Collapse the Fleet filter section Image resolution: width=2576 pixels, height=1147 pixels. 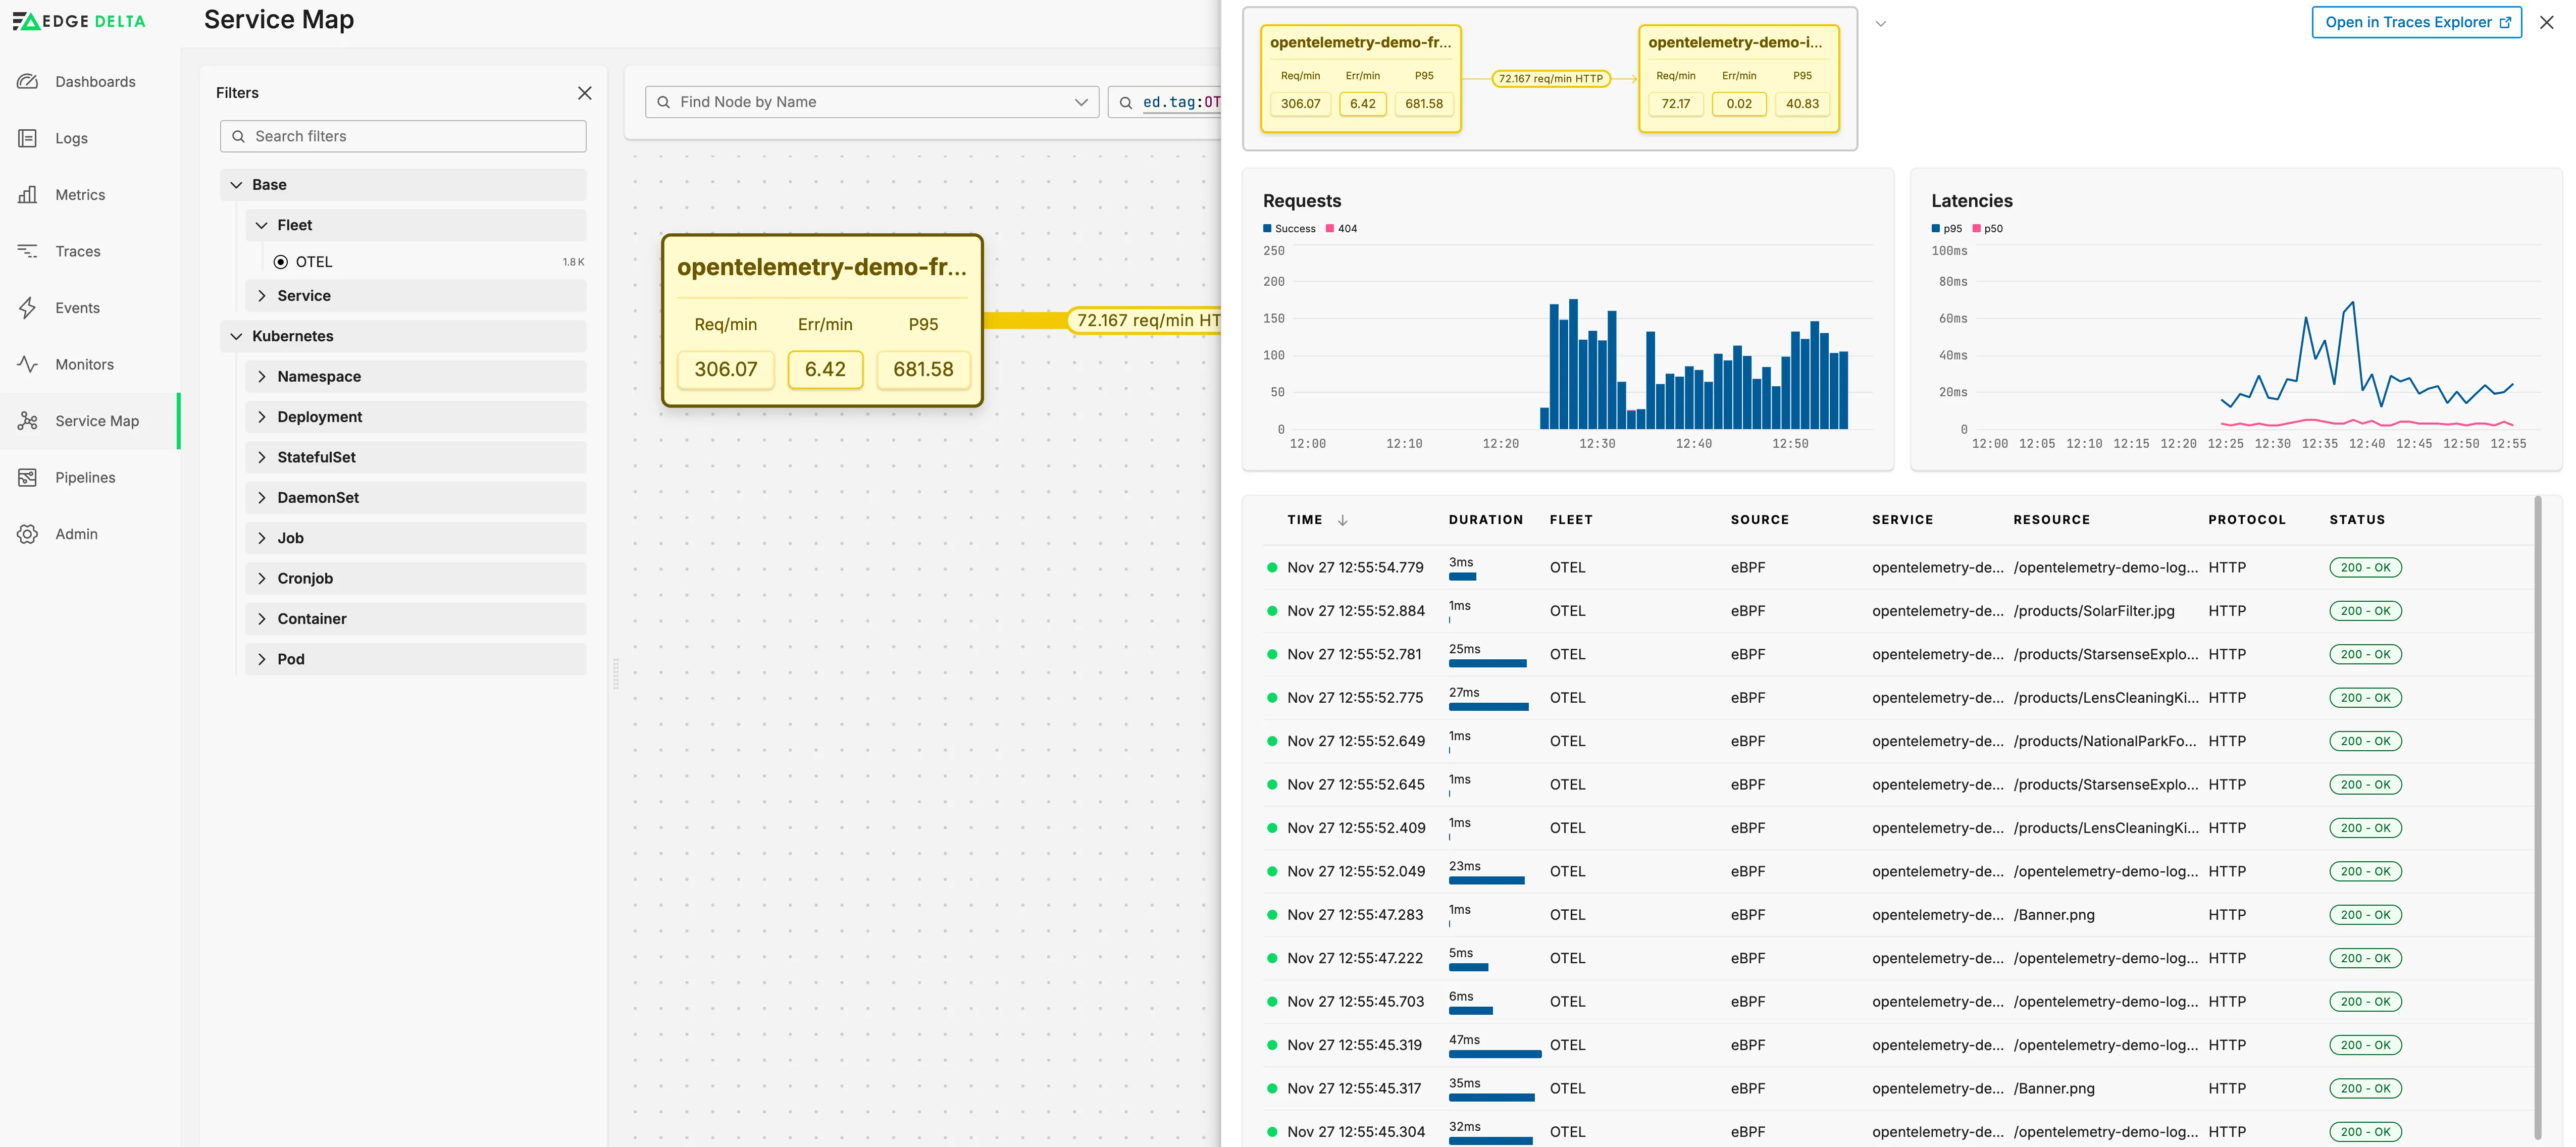click(416, 225)
